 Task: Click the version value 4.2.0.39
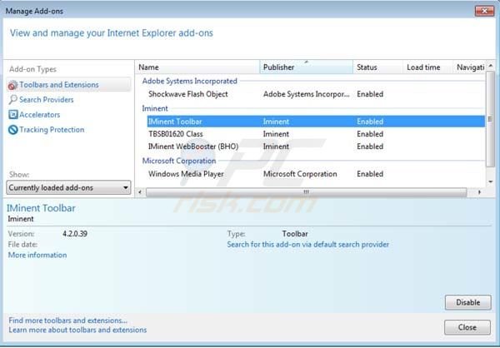pos(75,234)
